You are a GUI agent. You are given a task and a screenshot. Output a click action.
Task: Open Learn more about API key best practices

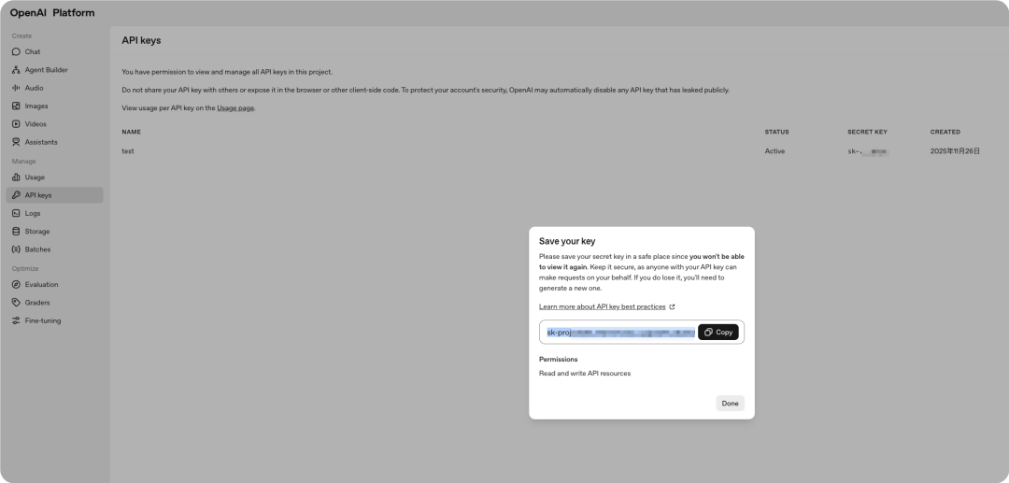pyautogui.click(x=603, y=306)
